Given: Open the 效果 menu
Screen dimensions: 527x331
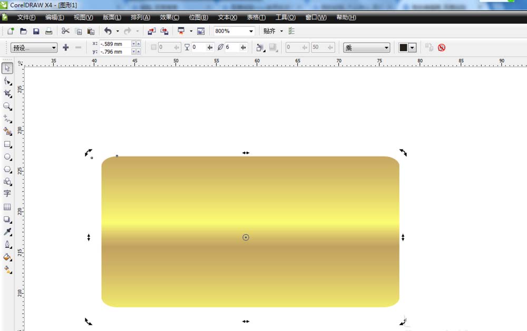Looking at the screenshot, I should (169, 17).
